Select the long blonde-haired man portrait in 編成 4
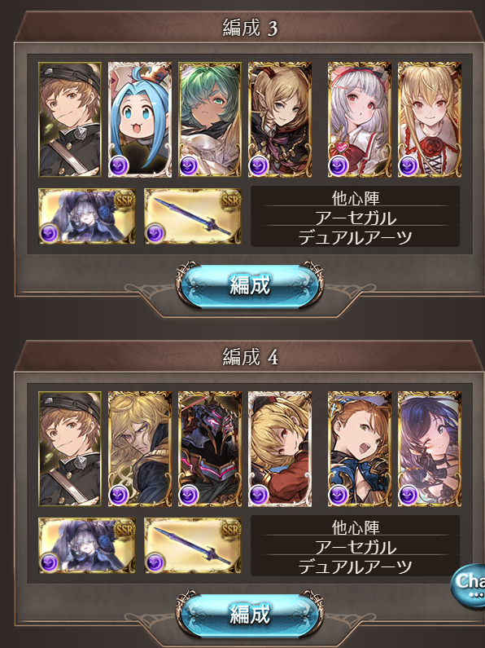485x648 pixels. [x=140, y=449]
